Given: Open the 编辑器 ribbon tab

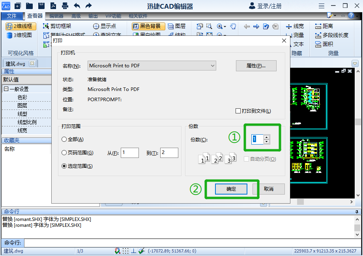Looking at the screenshot, I should click(x=56, y=16).
